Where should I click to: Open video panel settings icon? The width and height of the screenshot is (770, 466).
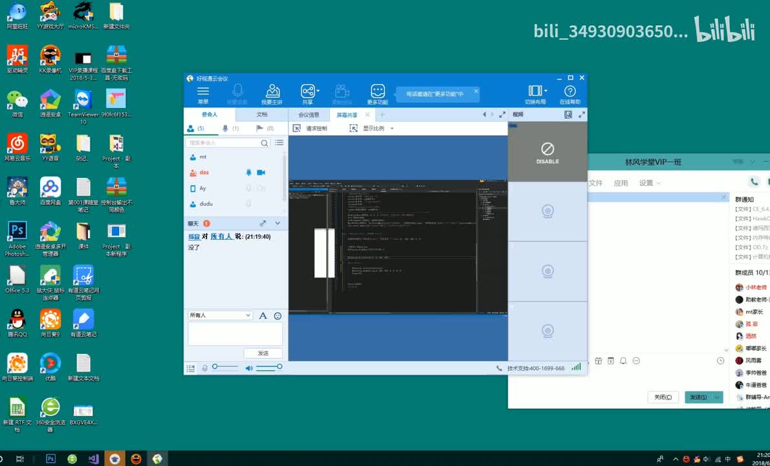(x=568, y=115)
